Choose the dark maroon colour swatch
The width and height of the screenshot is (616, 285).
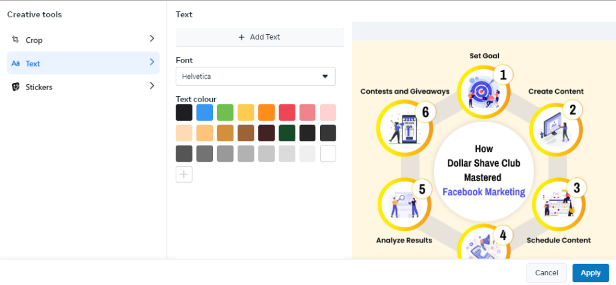click(266, 133)
